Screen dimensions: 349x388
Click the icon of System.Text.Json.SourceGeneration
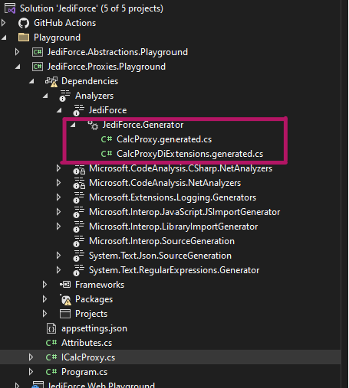(78, 256)
